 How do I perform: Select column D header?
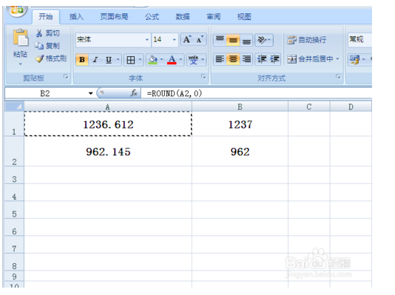[x=351, y=106]
